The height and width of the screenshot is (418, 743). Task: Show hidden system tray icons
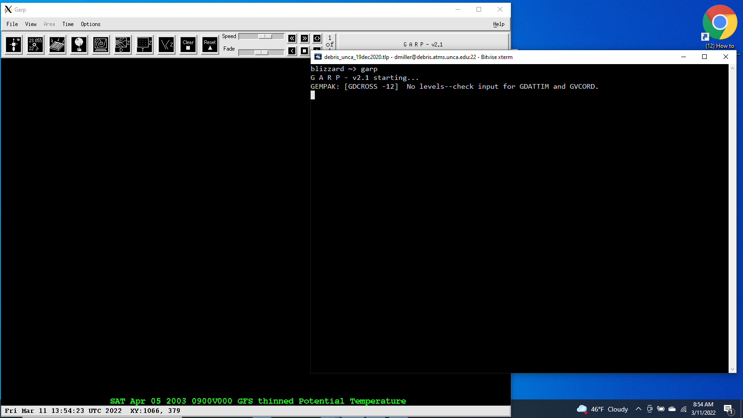point(639,409)
